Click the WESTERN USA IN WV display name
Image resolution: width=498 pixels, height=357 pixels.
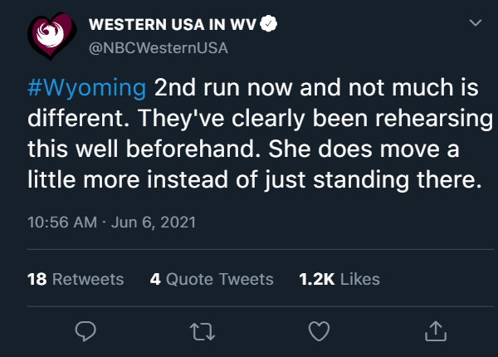(x=174, y=25)
